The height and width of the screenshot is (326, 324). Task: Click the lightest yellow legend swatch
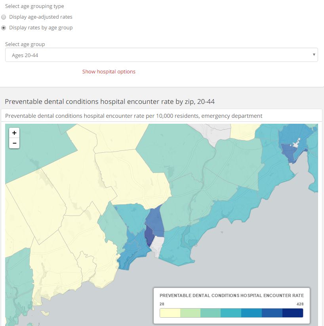click(x=170, y=313)
